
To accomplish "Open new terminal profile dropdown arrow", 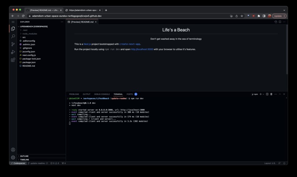I will coord(263,94).
